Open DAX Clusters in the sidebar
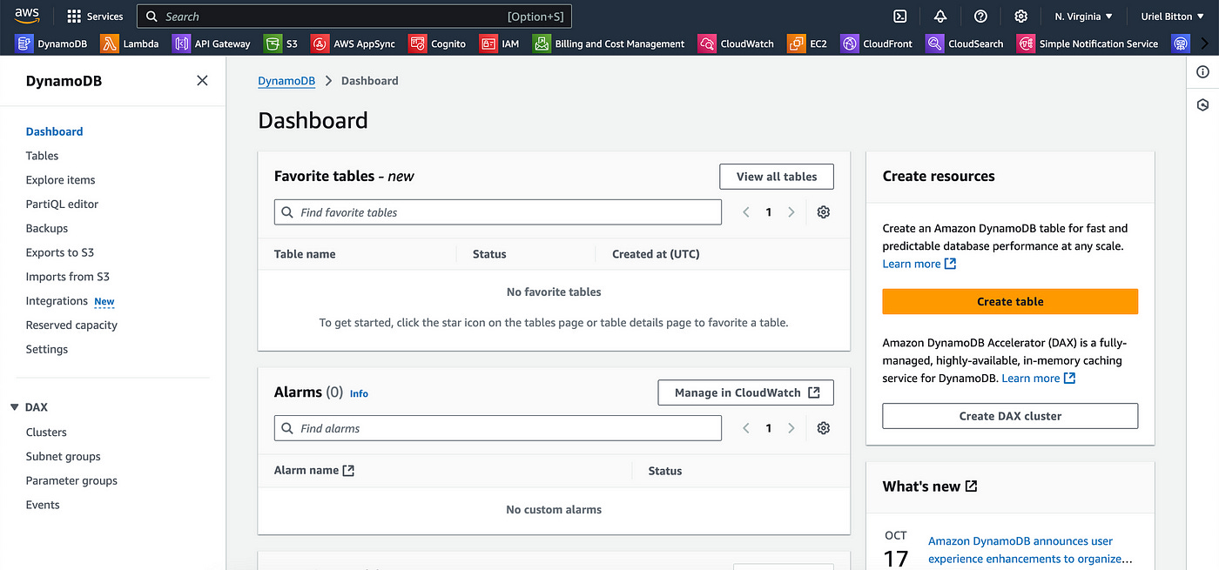Viewport: 1219px width, 570px height. pyautogui.click(x=46, y=433)
